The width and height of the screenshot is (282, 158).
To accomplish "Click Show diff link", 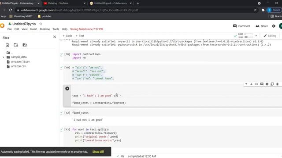I will 98,152.
